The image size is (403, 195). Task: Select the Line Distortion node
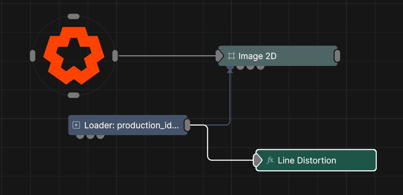[316, 160]
